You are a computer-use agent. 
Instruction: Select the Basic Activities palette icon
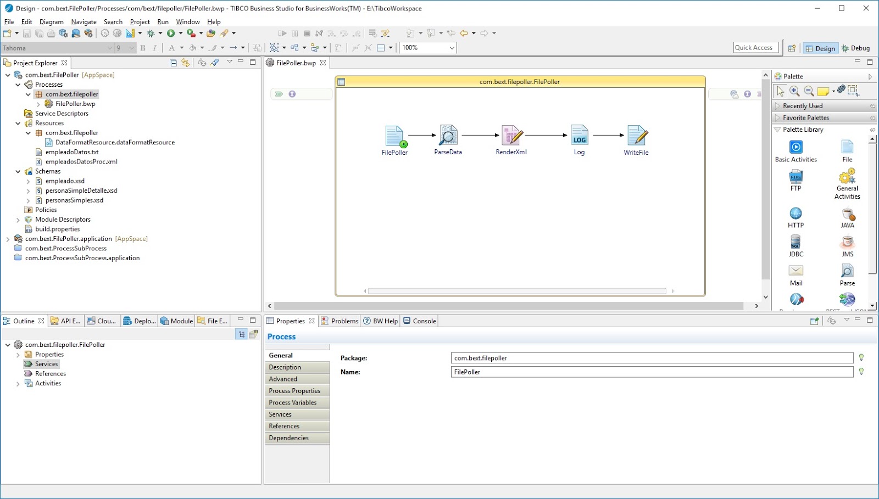pos(796,148)
